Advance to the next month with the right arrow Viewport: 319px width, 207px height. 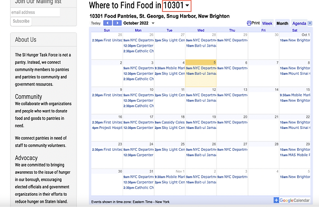pos(117,23)
